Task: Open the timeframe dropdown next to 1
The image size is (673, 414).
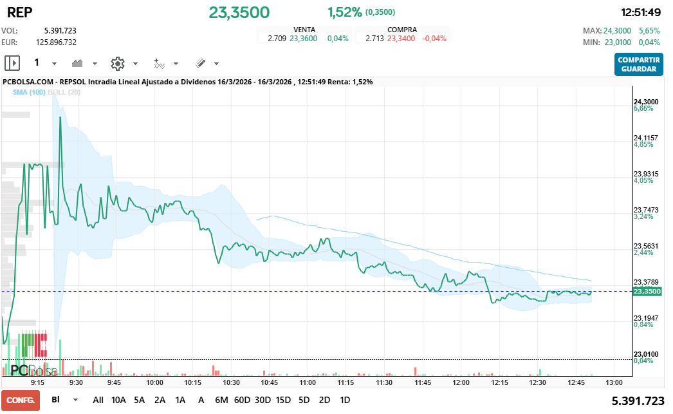Action: 53,63
